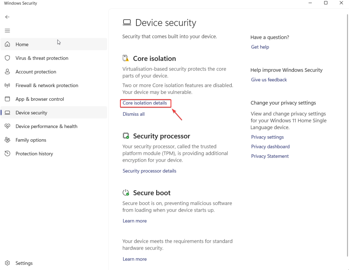Click the back arrow icon
Screen dimensions: 349x270
coord(7,17)
